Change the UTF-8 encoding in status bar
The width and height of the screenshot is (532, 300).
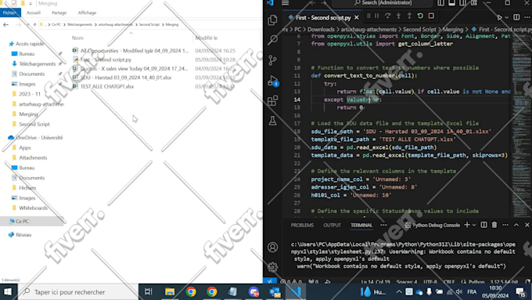click(x=430, y=282)
